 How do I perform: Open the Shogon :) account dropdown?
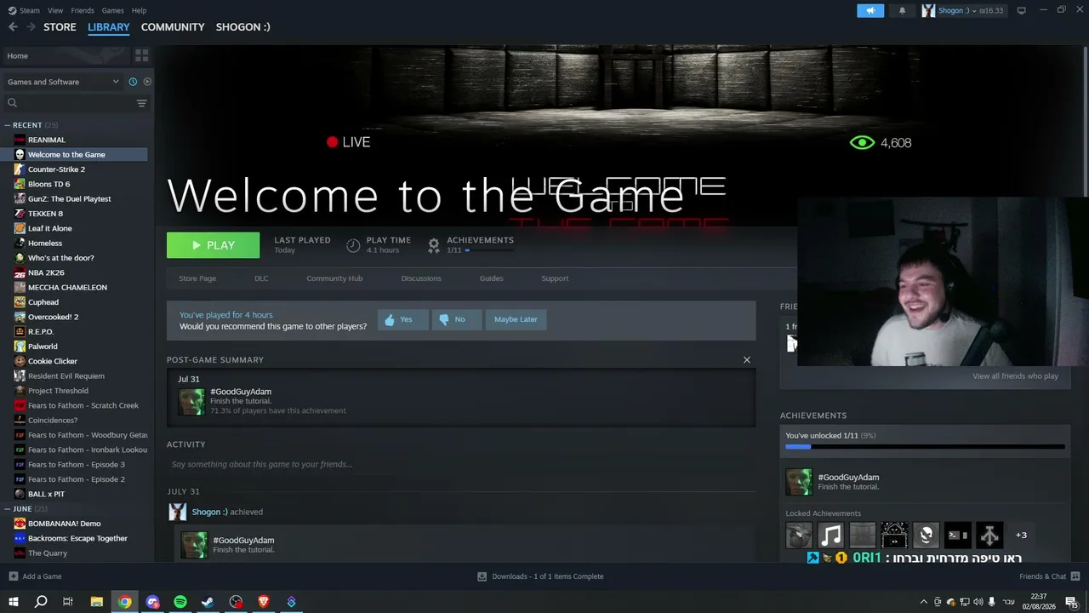pos(962,10)
